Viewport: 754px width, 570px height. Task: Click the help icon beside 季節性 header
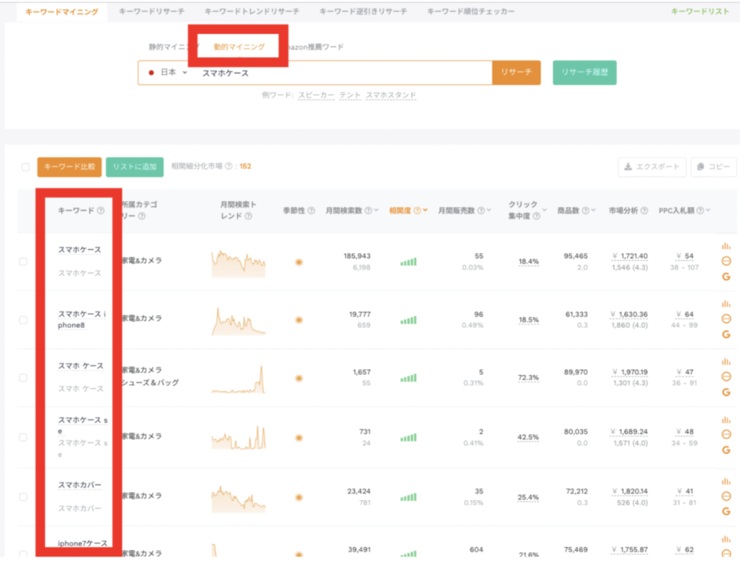coord(311,211)
